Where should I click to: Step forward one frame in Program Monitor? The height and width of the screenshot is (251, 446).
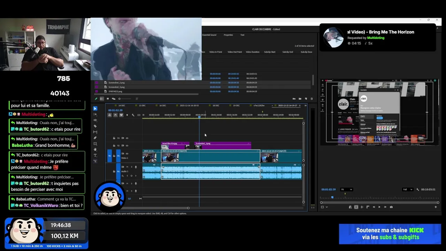click(x=385, y=207)
